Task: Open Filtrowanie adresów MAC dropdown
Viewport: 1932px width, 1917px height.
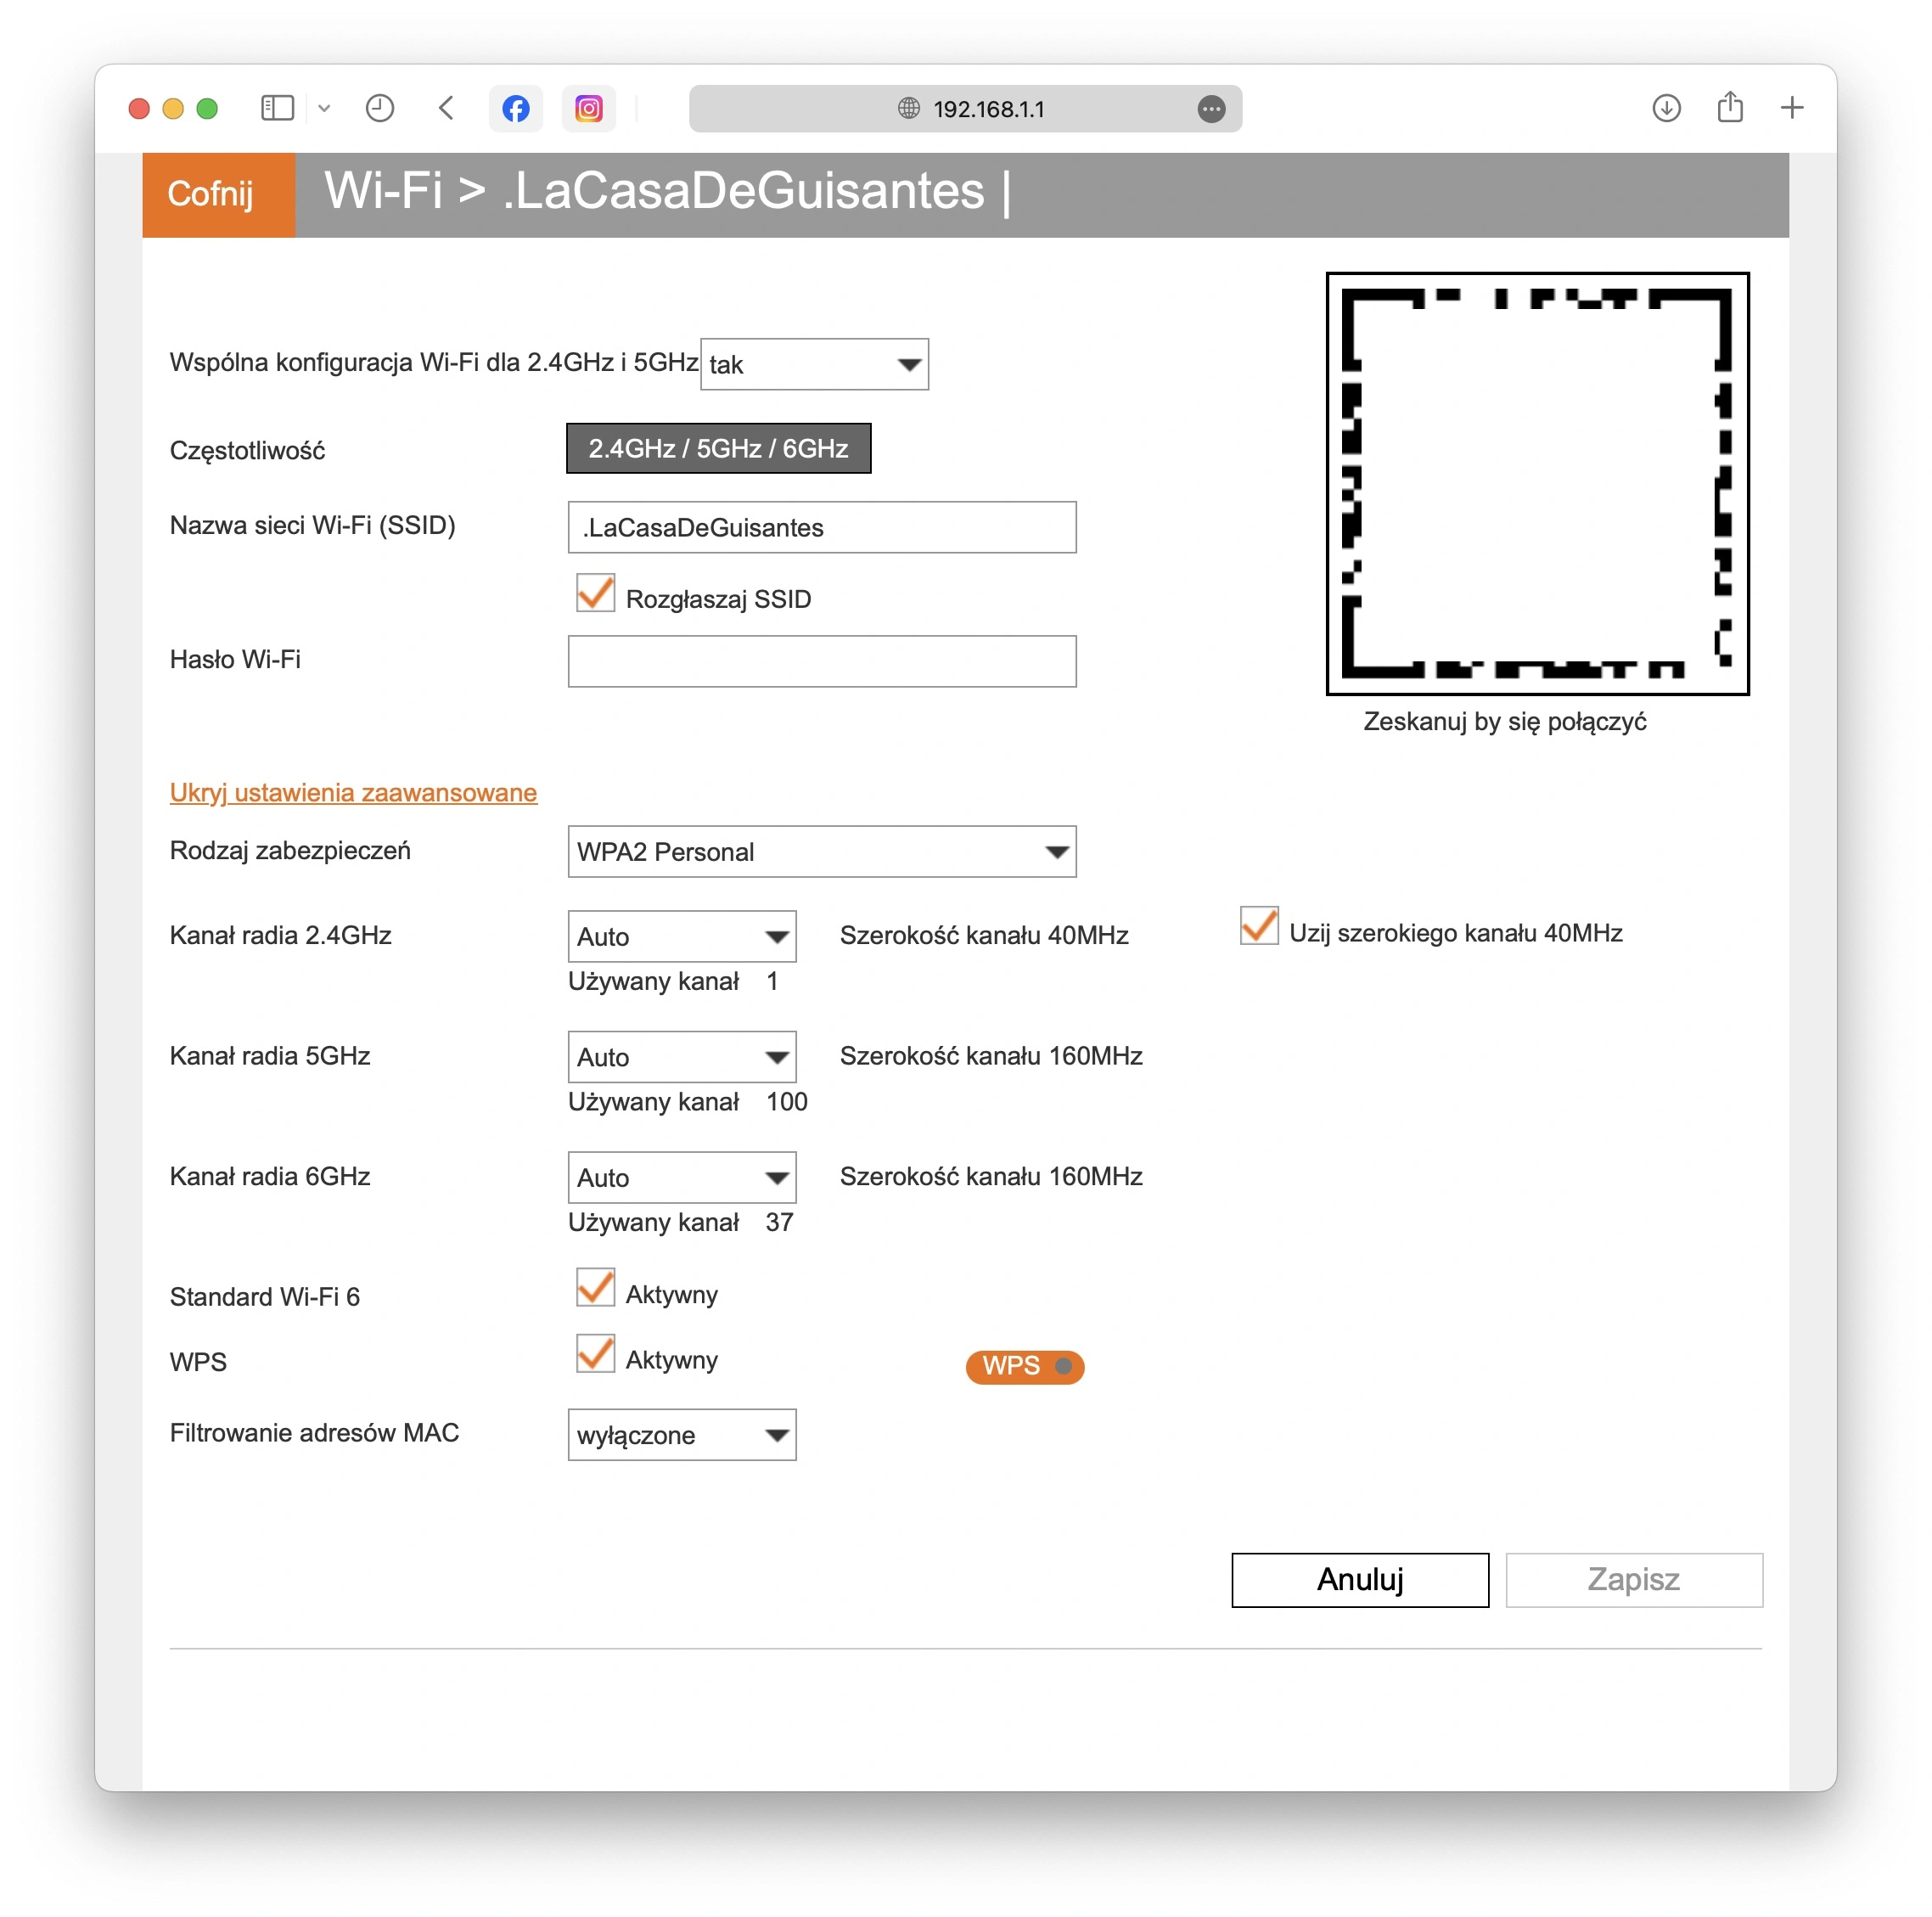Action: coord(682,1435)
